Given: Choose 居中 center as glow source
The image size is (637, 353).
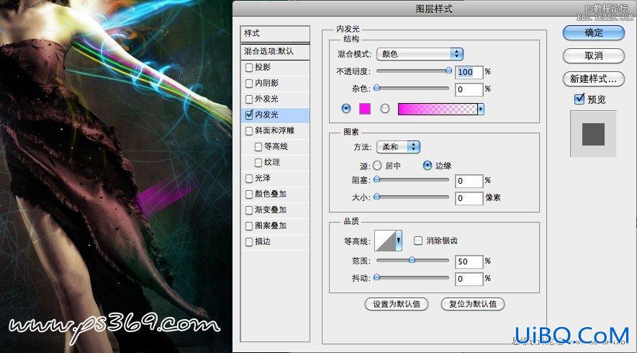Looking at the screenshot, I should [377, 166].
